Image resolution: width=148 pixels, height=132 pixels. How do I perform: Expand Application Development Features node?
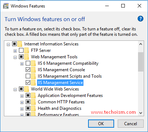click(22, 96)
